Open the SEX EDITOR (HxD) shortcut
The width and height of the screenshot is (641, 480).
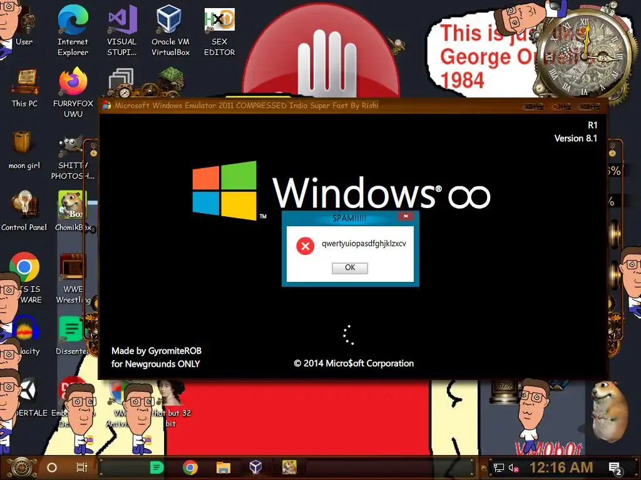point(219,31)
